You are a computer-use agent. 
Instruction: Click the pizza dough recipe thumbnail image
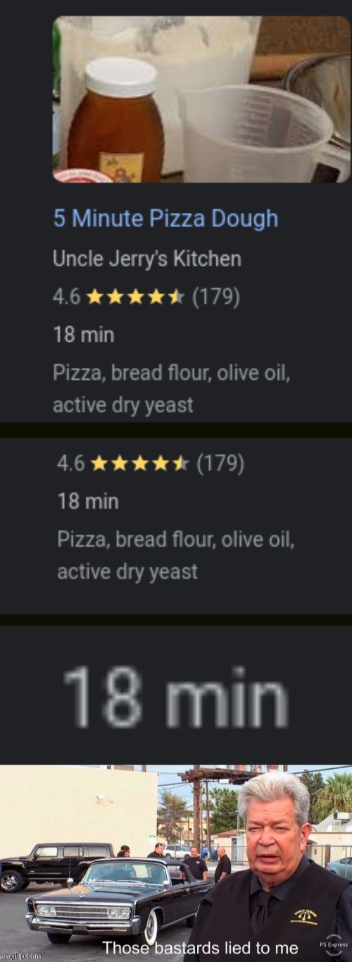pyautogui.click(x=201, y=99)
